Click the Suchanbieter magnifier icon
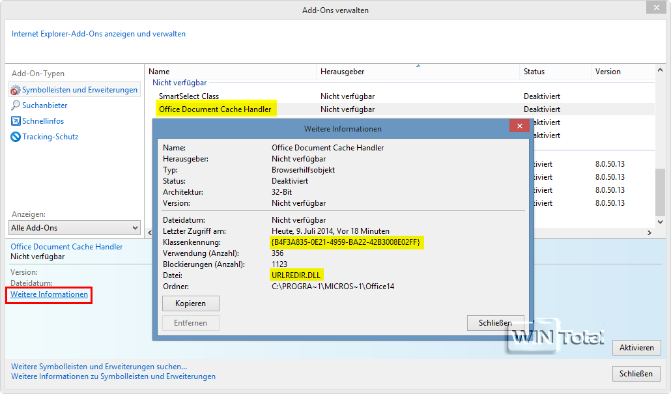 click(16, 106)
